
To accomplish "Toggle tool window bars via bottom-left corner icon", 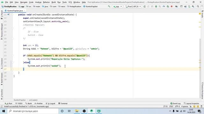I will coord(2,106).
